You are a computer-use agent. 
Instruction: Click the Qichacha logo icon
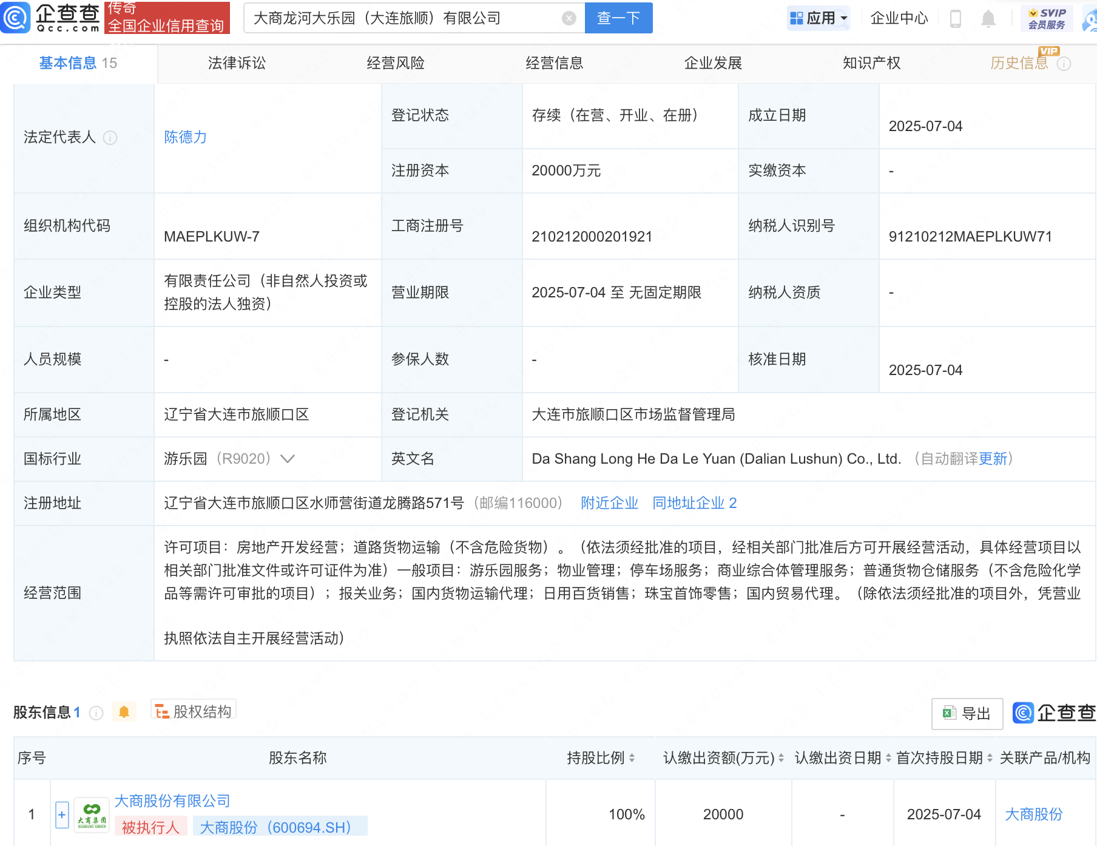[15, 18]
